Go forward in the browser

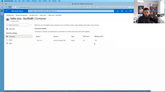point(6,7)
